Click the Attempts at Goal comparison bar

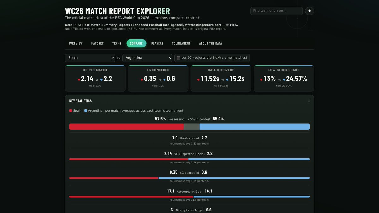(x=189, y=197)
